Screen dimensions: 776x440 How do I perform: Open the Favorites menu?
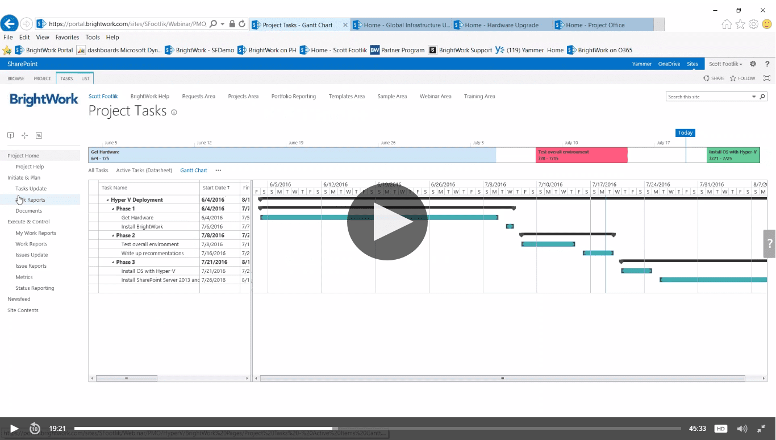click(68, 37)
